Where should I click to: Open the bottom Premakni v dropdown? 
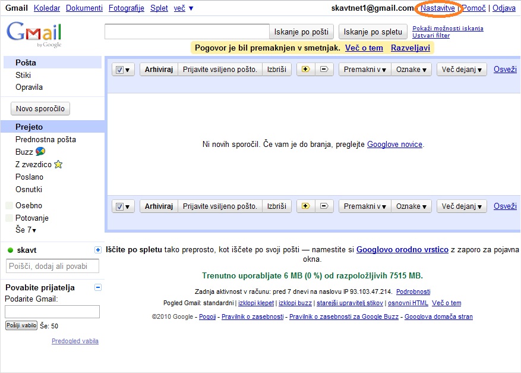(x=365, y=206)
